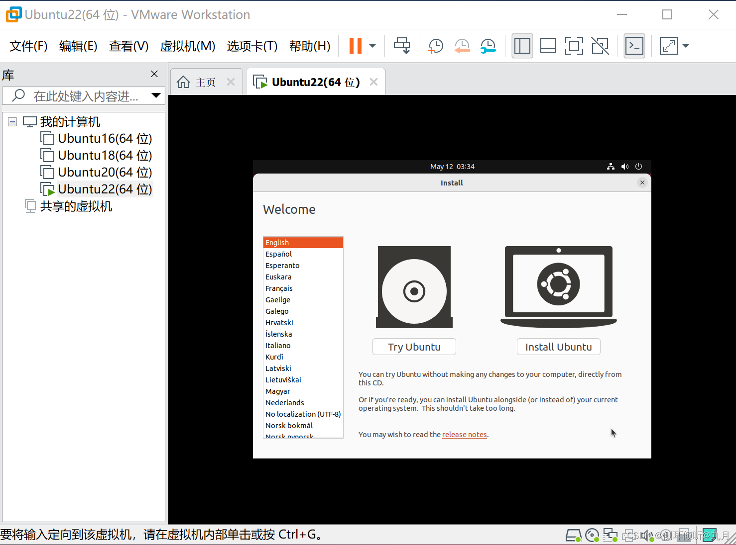This screenshot has height=545, width=736.
Task: Close the Ubuntu Install dialog
Action: 642,182
